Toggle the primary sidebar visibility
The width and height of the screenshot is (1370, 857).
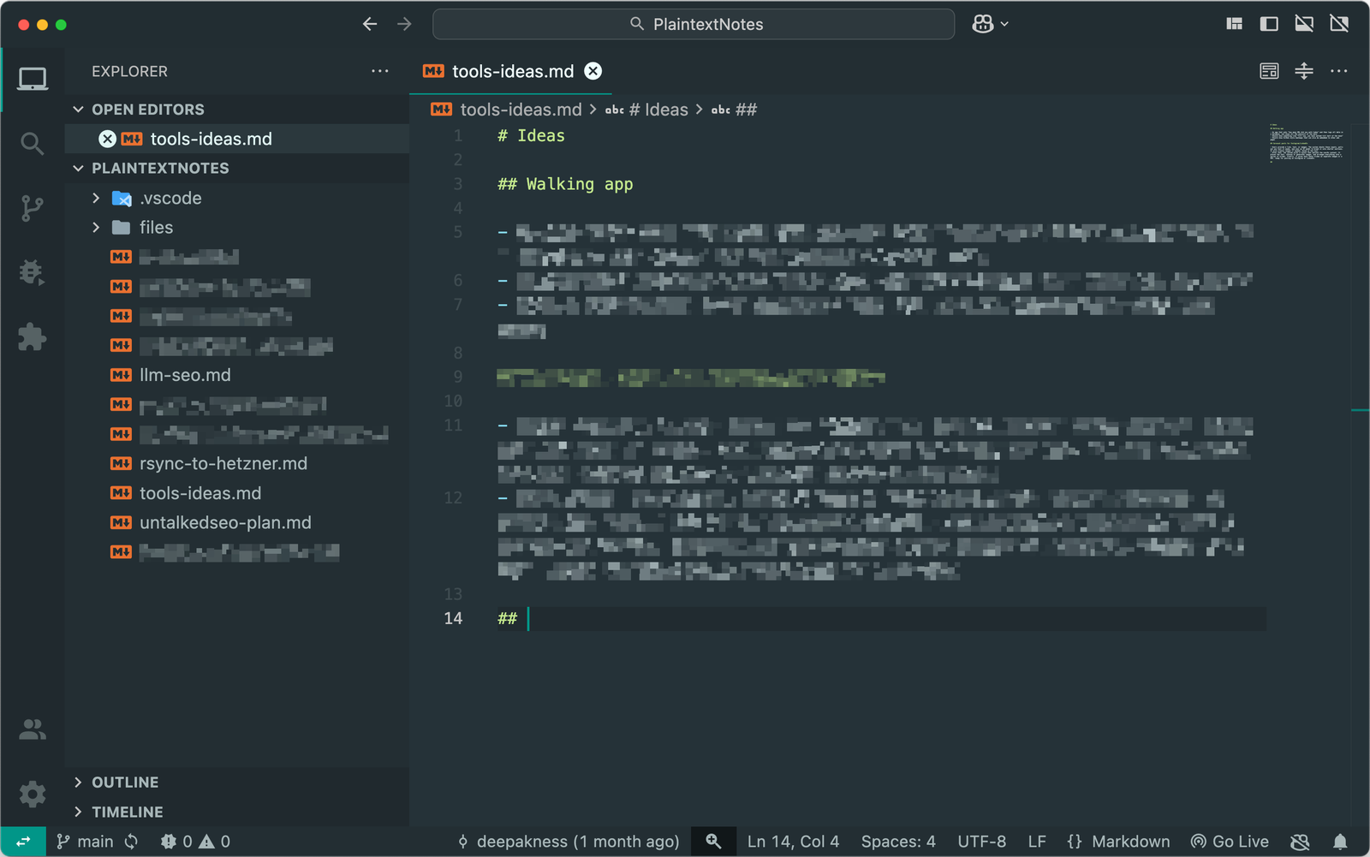point(1269,24)
